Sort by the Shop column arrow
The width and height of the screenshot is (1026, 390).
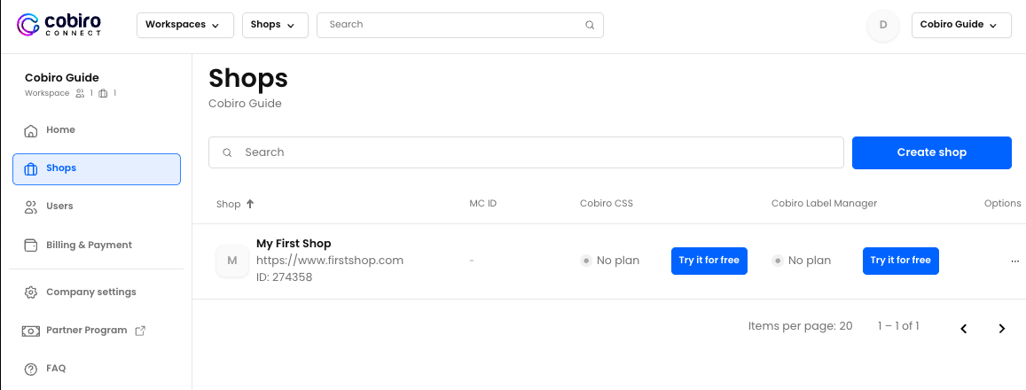(249, 204)
